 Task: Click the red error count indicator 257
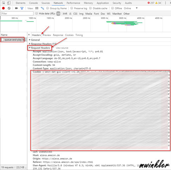151,3
